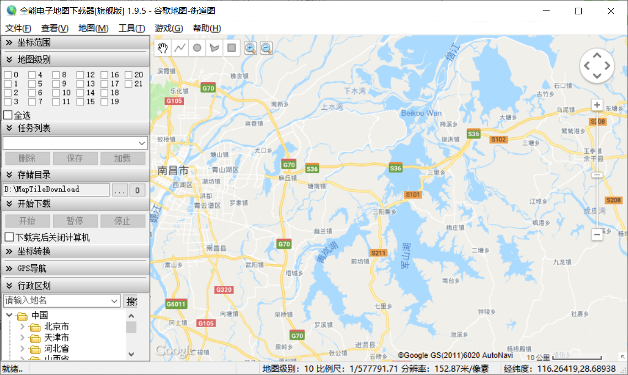Click the storage path field D:\MapTileDownload

pyautogui.click(x=56, y=189)
